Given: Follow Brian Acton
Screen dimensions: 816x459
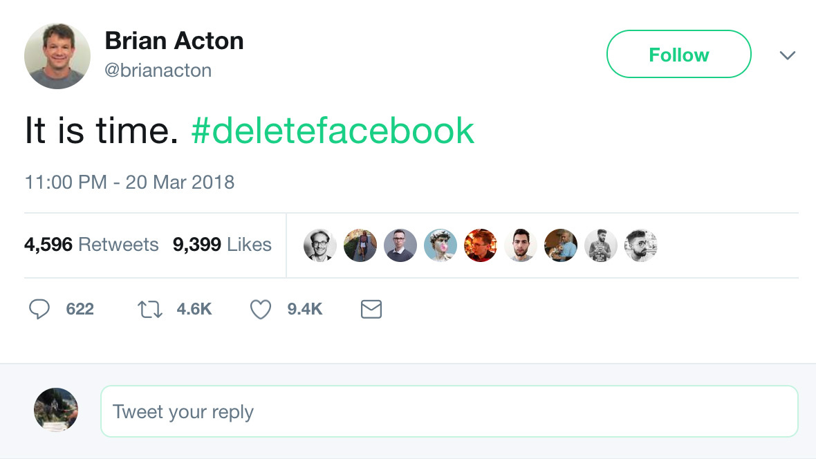Looking at the screenshot, I should pos(678,54).
